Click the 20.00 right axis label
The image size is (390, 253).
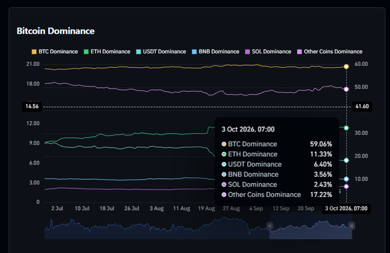click(361, 156)
